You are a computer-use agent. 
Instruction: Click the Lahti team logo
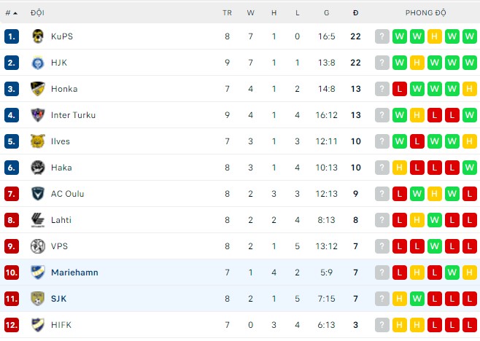click(38, 220)
